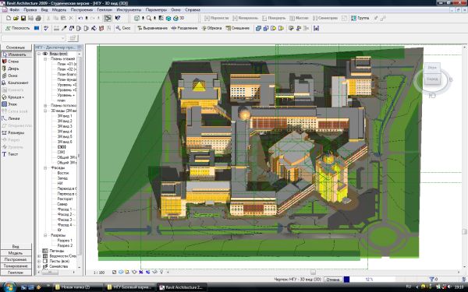Viewport: 468px width, 292px height.
Task: Save the project with the floppy icon
Action: coord(23,18)
